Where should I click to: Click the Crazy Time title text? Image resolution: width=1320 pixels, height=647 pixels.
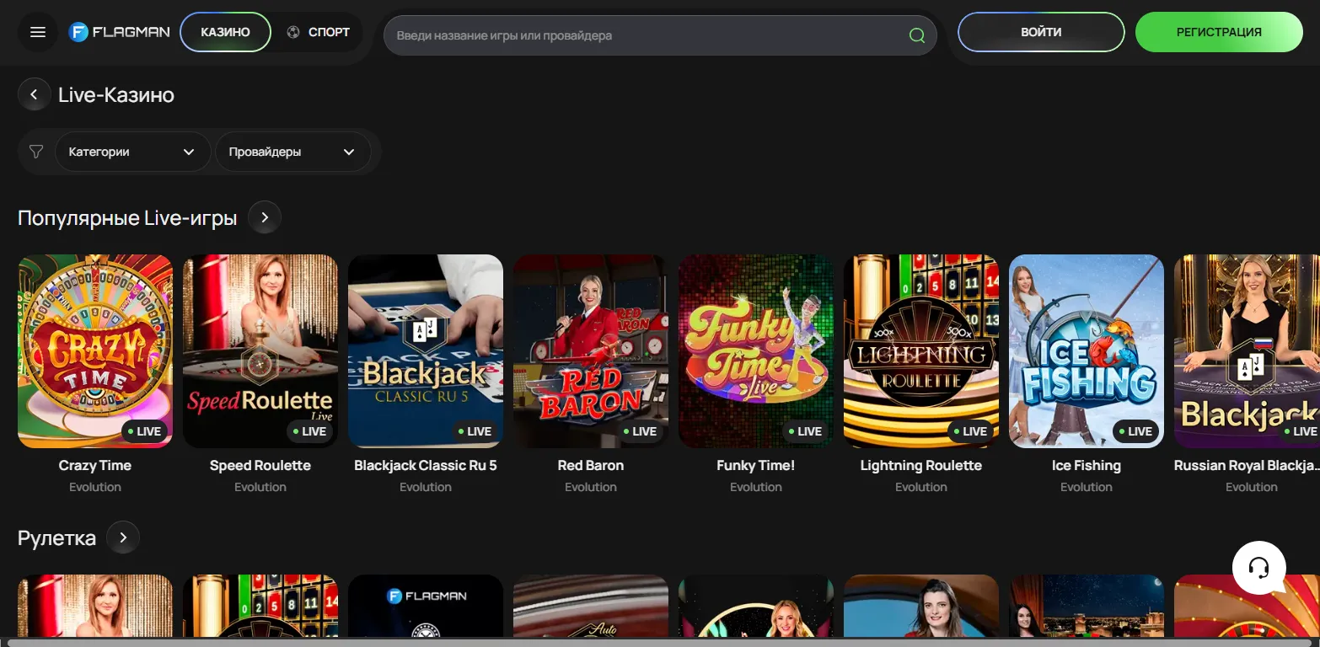95,465
